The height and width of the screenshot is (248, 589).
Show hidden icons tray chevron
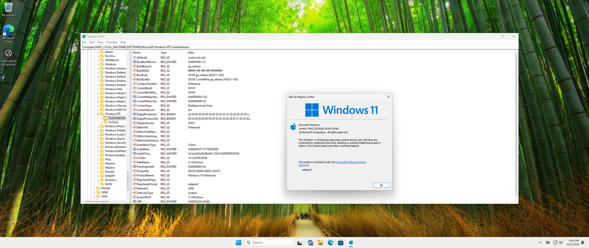(x=540, y=243)
